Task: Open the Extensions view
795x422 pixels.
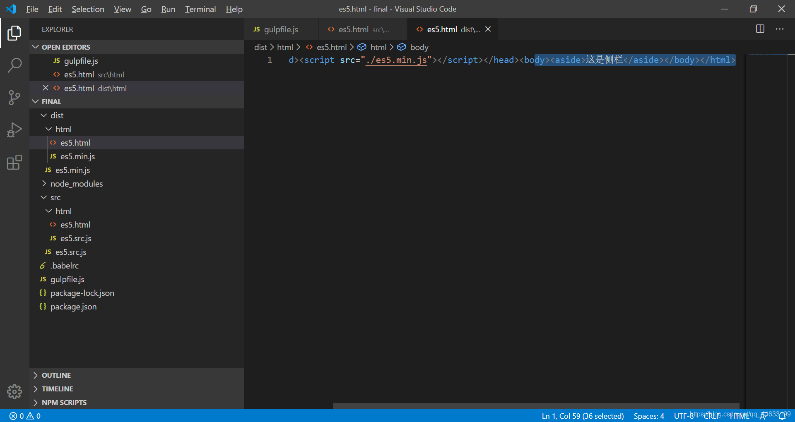Action: [14, 163]
